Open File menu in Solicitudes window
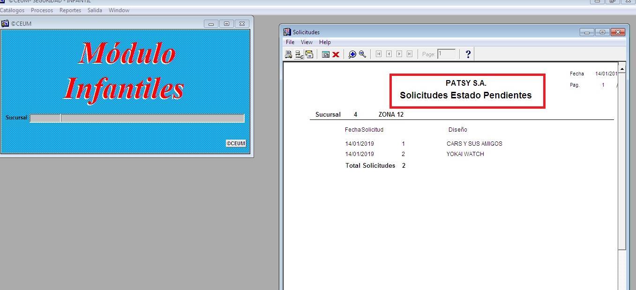This screenshot has height=290, width=636. [x=290, y=42]
